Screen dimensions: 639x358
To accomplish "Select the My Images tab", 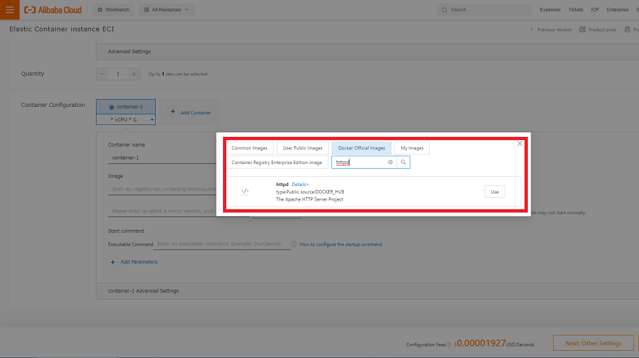I will 412,148.
